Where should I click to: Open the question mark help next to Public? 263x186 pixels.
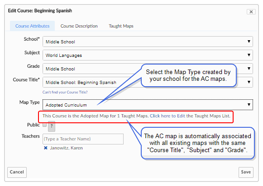click(x=52, y=126)
